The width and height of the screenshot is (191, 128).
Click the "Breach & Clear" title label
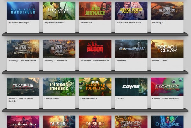click(159, 61)
